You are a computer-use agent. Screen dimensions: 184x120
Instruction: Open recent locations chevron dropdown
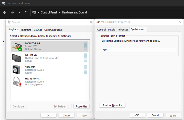pyautogui.click(x=19, y=12)
